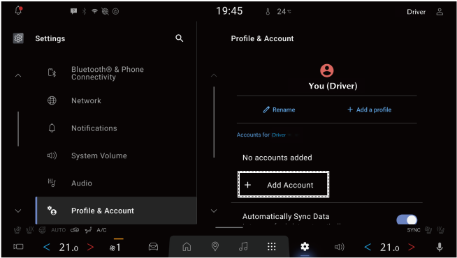Open Audio settings
This screenshot has height=258, width=457.
point(116,183)
